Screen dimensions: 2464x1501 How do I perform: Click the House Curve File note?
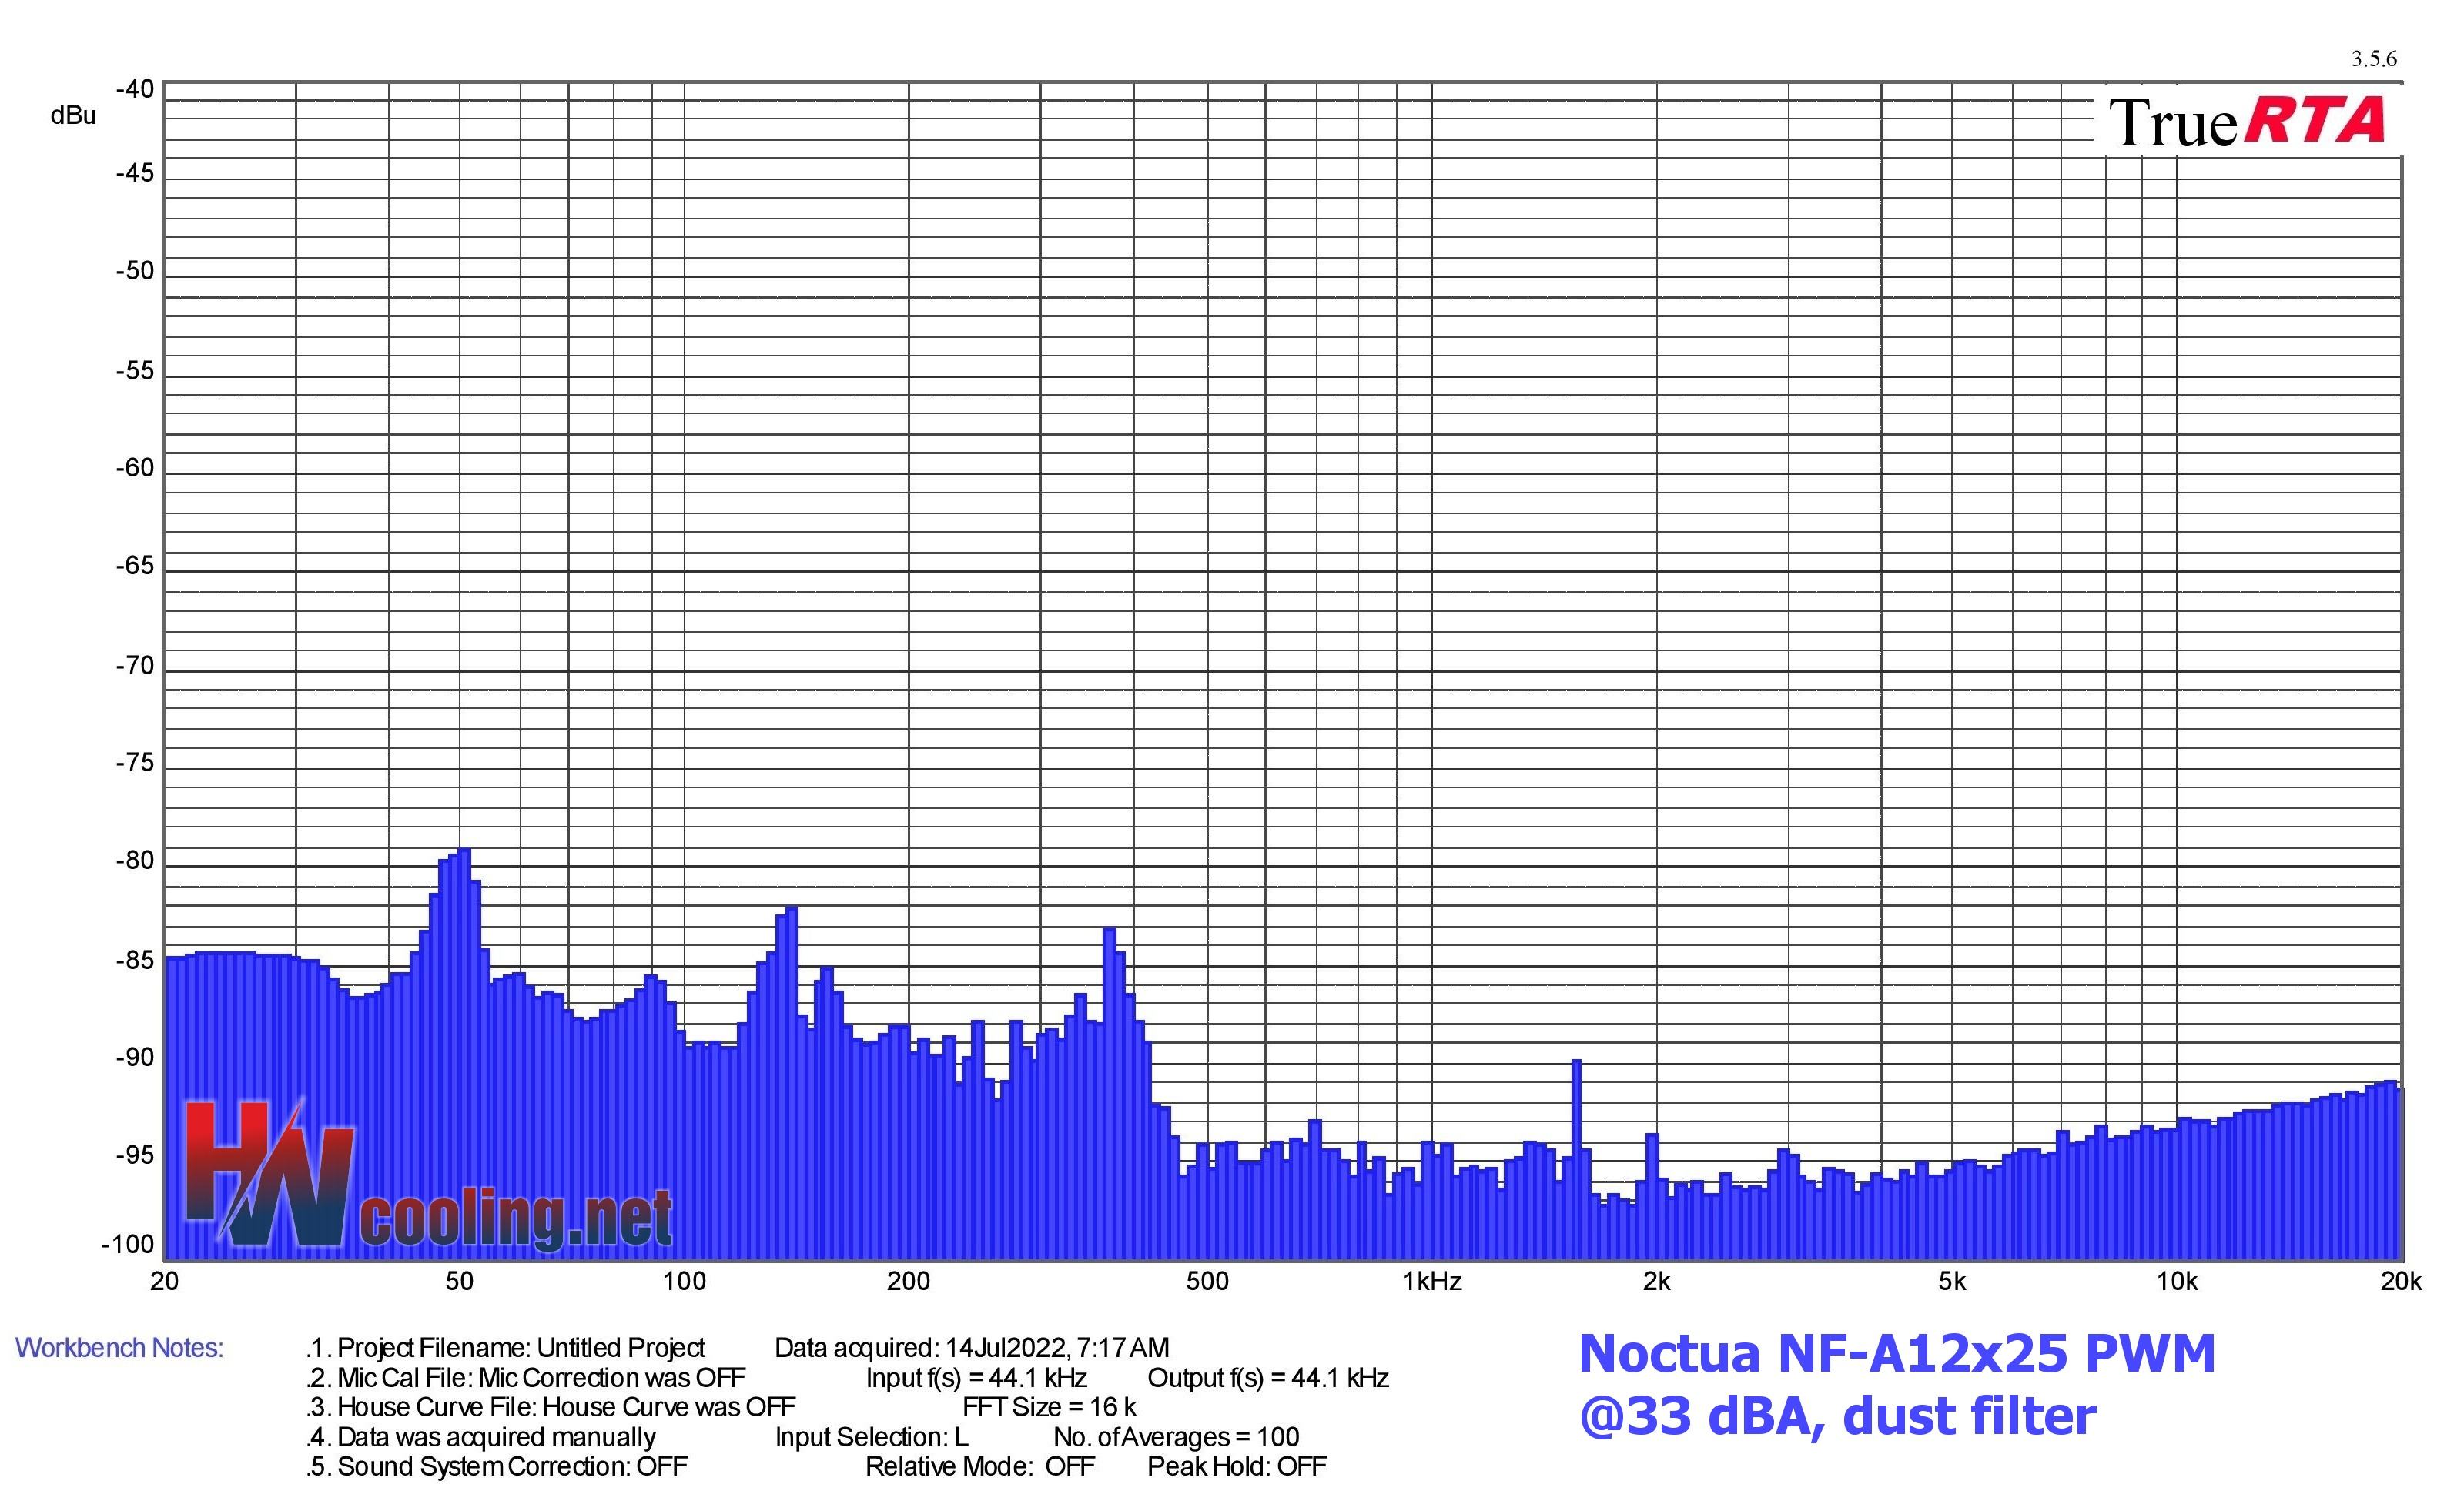pos(551,1407)
